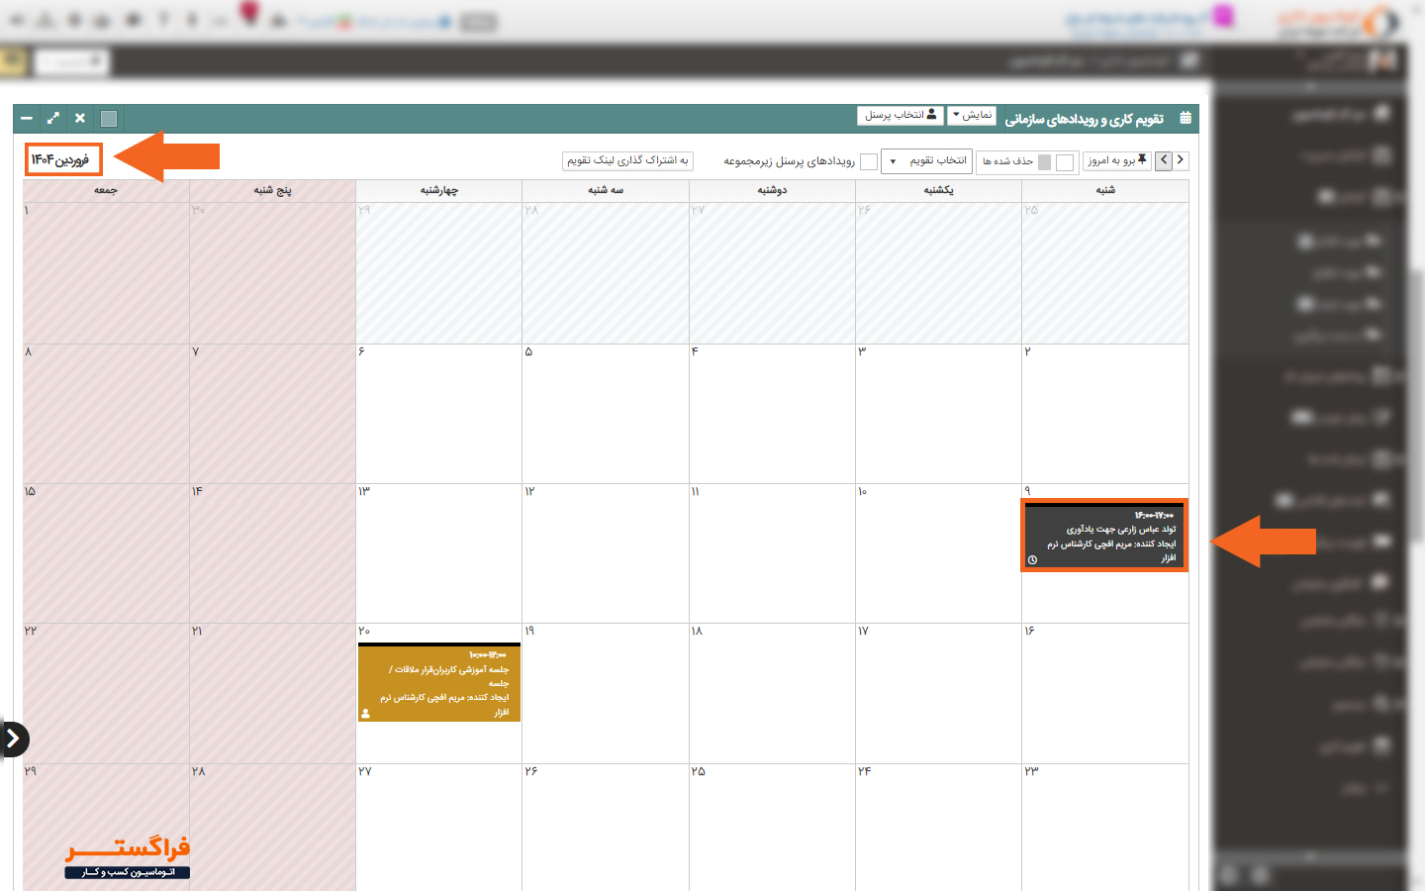Open the 'انتخاب تقویم' dropdown
Screen dimensions: 1425x891
pos(926,161)
